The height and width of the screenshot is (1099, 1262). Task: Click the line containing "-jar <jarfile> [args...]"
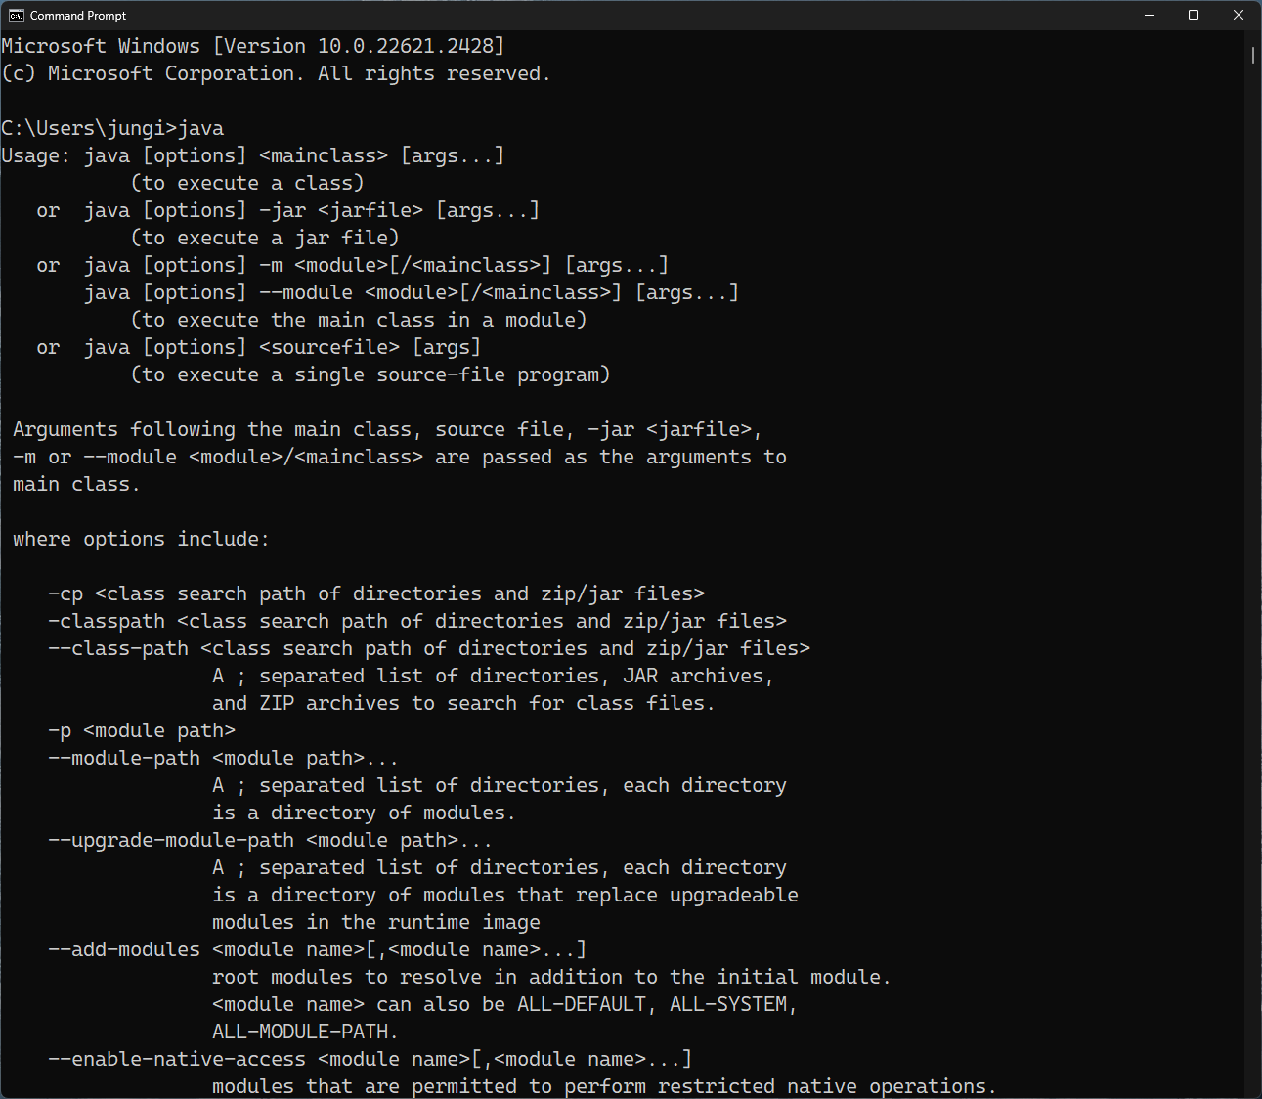[288, 210]
